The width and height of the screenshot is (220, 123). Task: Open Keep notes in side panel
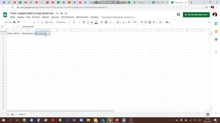point(216,31)
